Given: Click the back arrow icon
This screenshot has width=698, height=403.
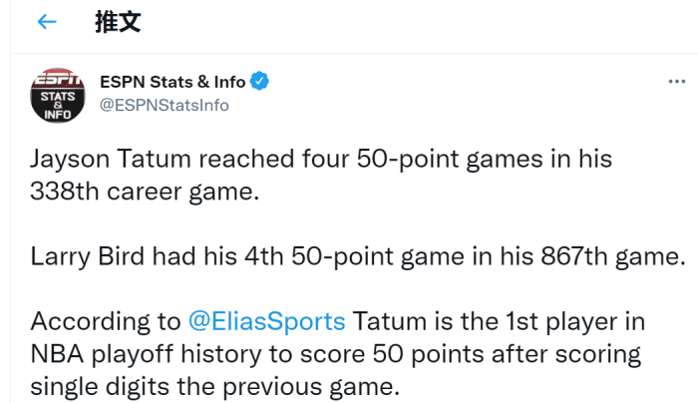Looking at the screenshot, I should pos(46,23).
